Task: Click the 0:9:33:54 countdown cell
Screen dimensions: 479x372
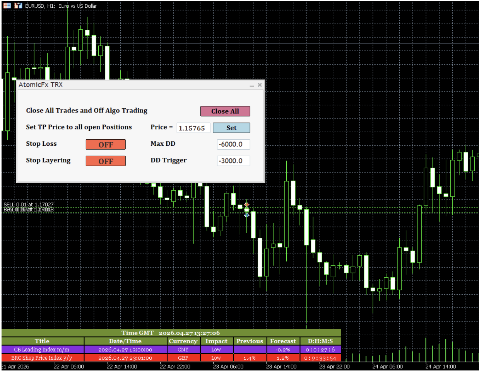Action: click(320, 358)
